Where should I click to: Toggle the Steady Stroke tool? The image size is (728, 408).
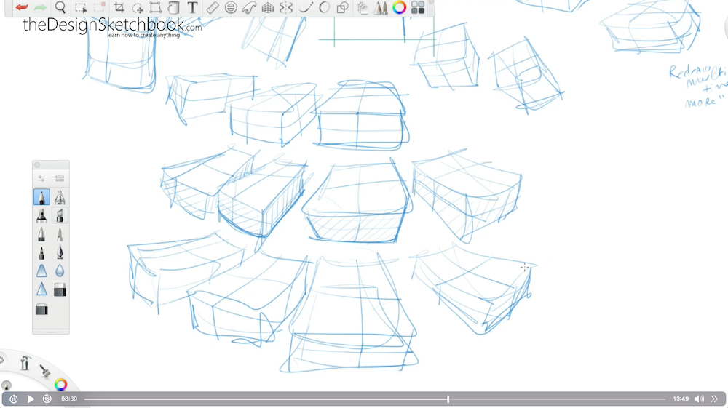click(306, 7)
